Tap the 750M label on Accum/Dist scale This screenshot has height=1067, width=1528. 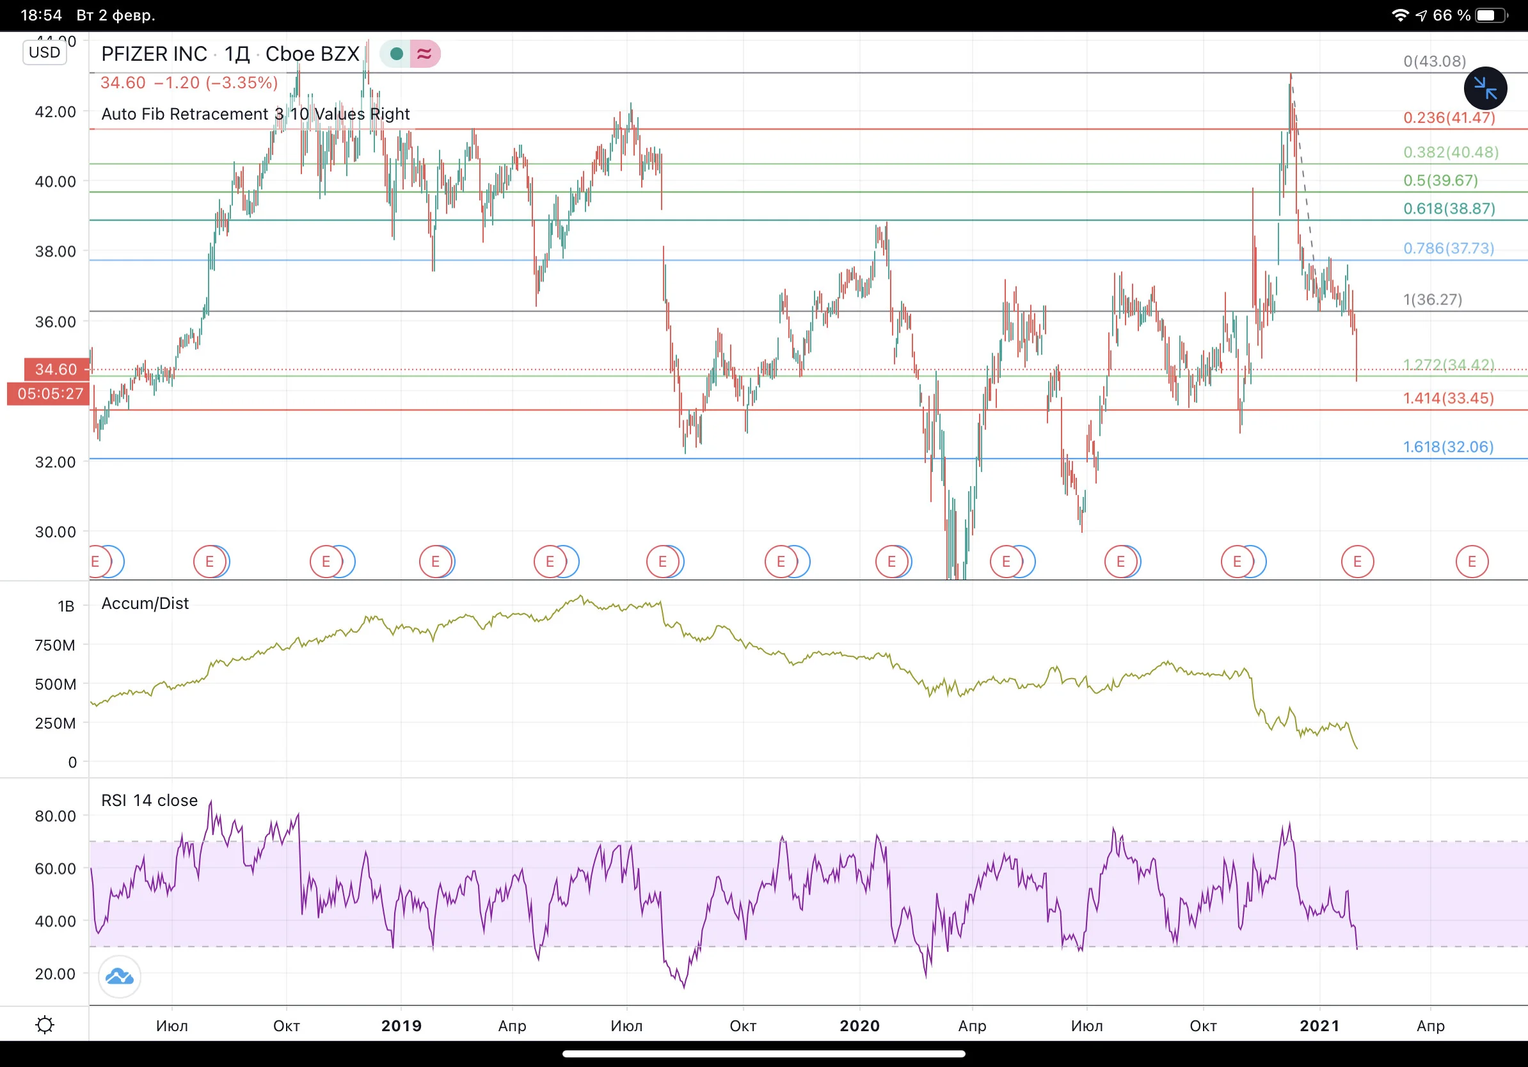click(x=54, y=645)
